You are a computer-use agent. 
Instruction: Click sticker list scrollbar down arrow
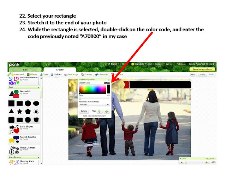(41, 163)
